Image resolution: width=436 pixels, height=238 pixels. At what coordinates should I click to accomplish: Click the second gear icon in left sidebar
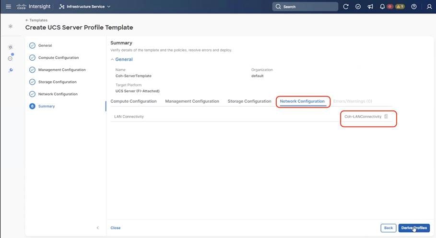pos(10,47)
